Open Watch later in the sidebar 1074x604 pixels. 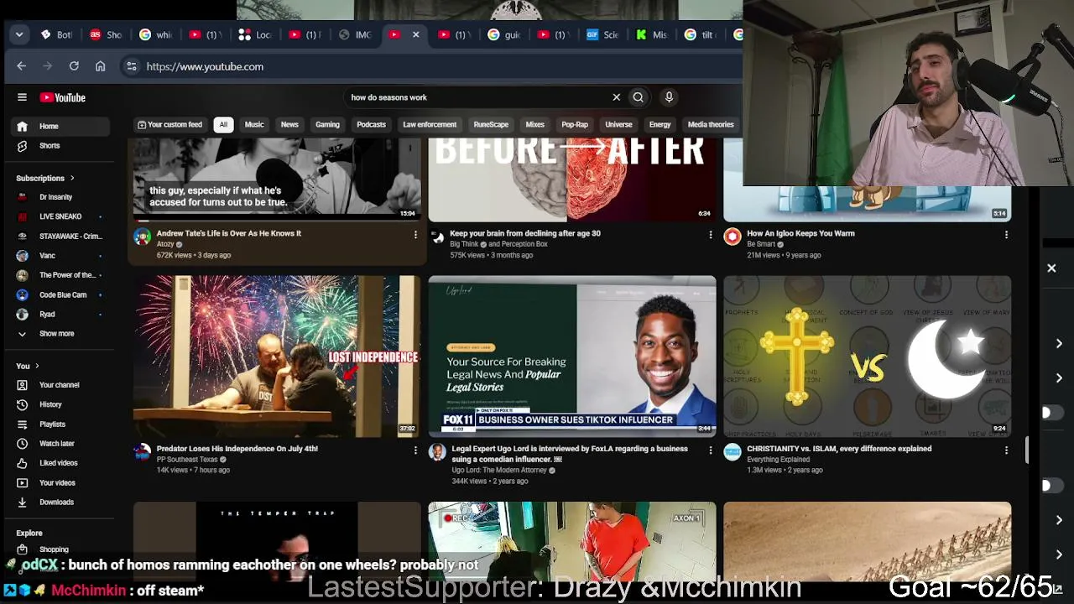pyautogui.click(x=57, y=444)
